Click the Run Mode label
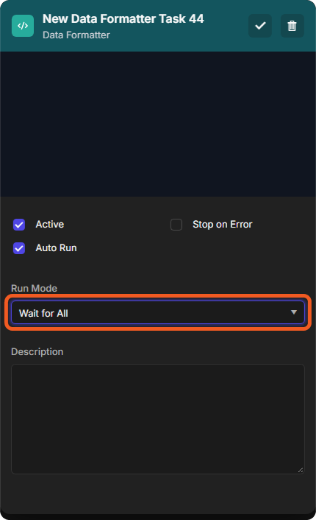The width and height of the screenshot is (316, 520). click(x=34, y=288)
